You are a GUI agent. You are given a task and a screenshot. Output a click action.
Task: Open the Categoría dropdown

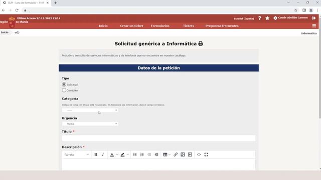click(x=90, y=110)
